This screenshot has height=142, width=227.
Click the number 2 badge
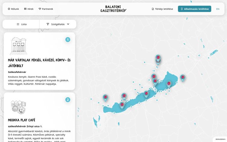tap(68, 100)
